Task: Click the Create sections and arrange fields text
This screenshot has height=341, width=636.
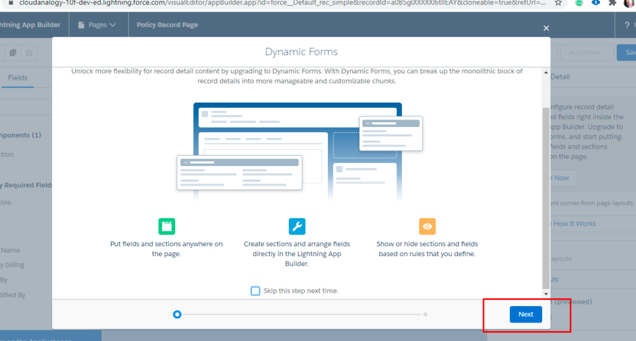Action: click(x=297, y=254)
